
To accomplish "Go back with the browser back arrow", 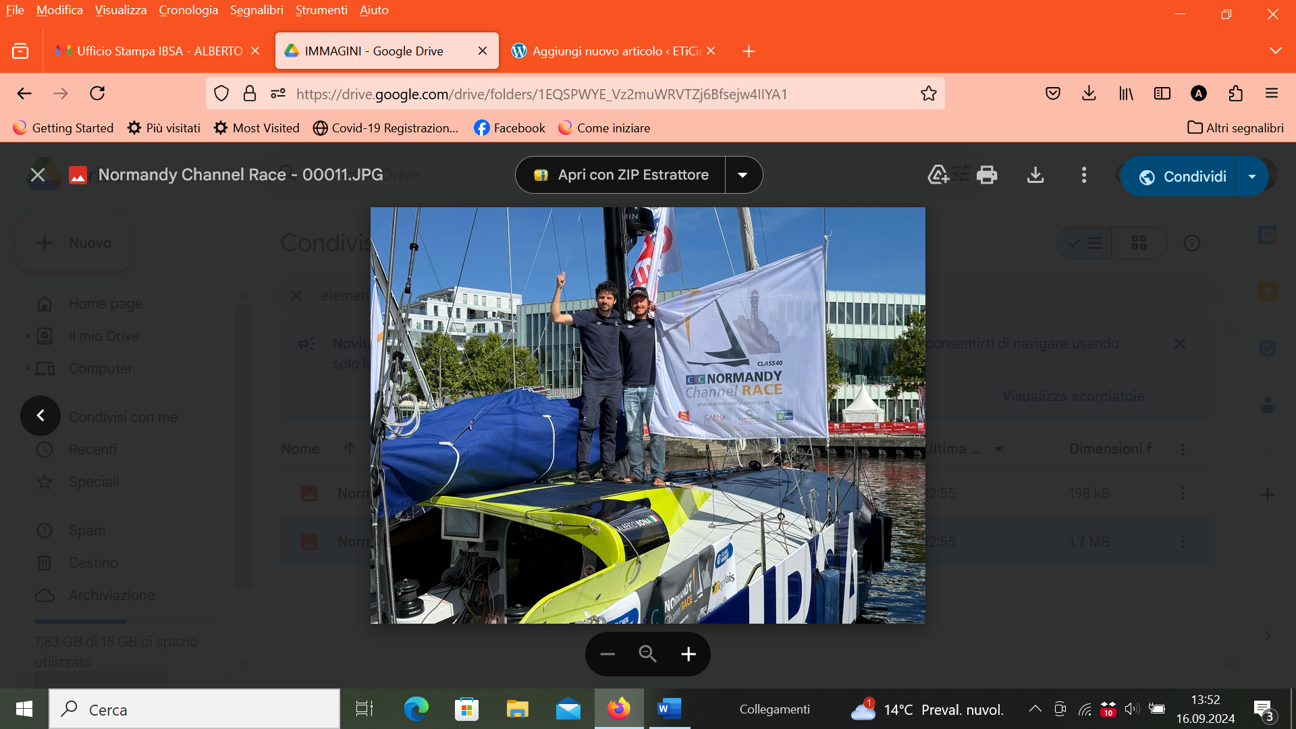I will click(24, 93).
